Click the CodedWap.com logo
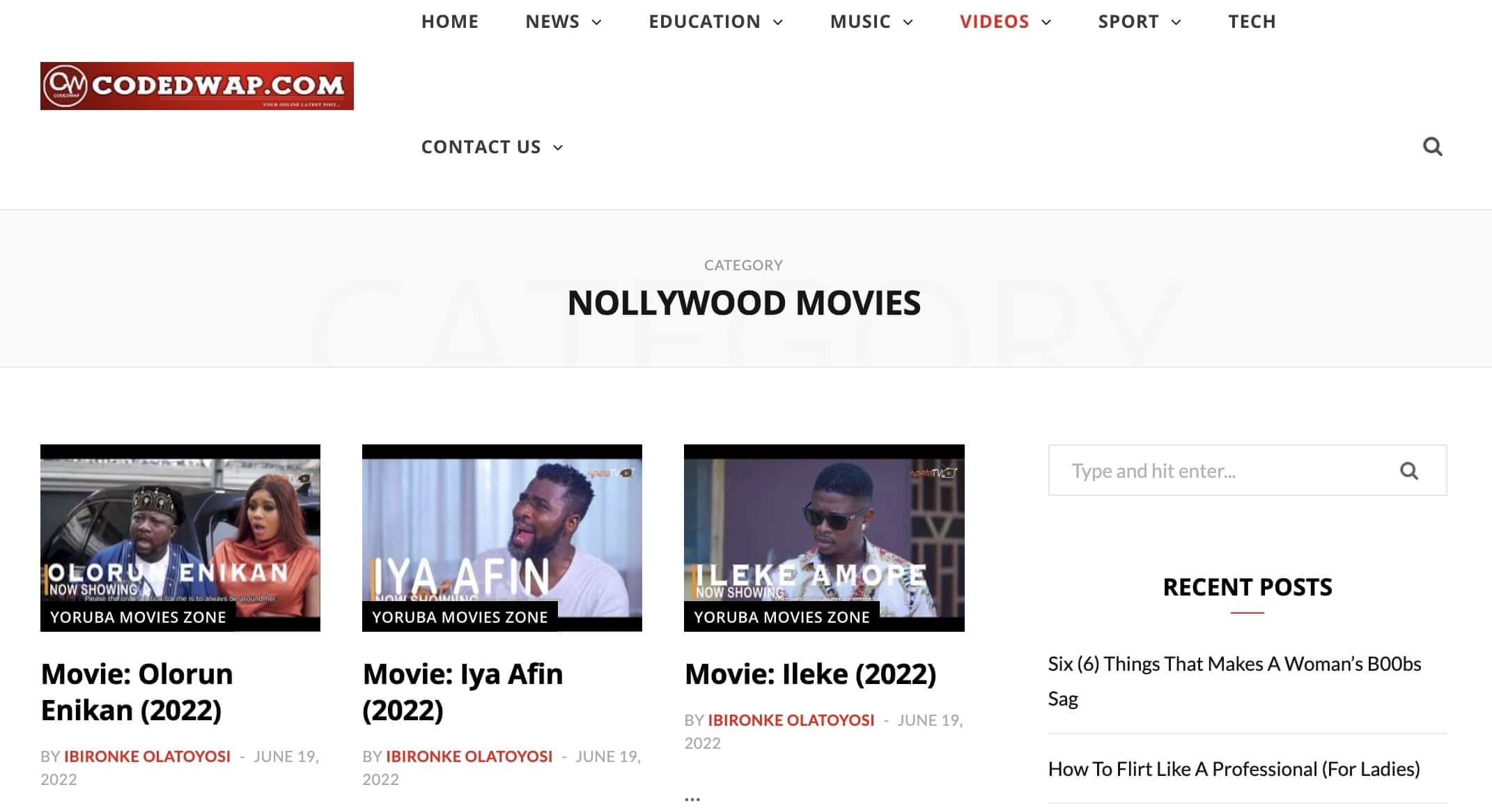 coord(196,86)
